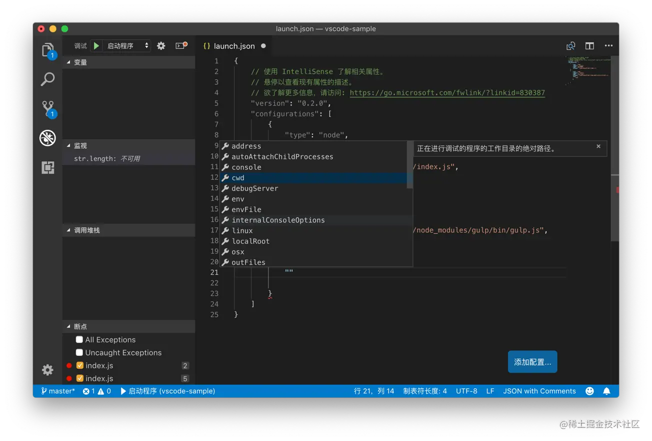The image size is (652, 441).
Task: Start debugging with green play button
Action: click(x=96, y=46)
